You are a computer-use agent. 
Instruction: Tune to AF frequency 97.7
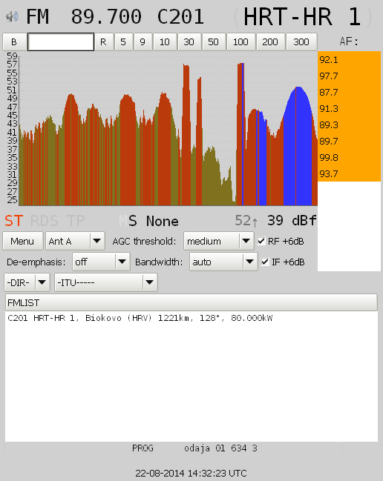[x=349, y=76]
